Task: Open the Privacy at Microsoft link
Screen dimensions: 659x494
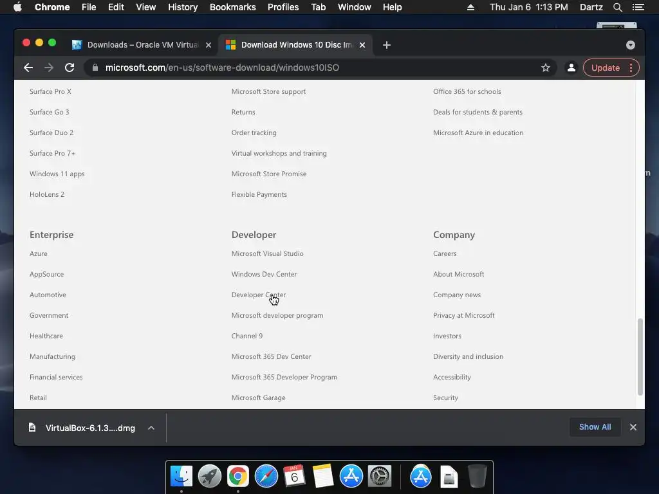Action: [463, 315]
